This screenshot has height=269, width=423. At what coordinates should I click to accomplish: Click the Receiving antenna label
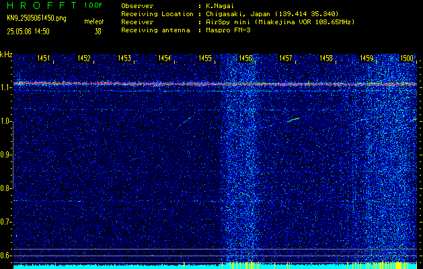[x=155, y=30]
